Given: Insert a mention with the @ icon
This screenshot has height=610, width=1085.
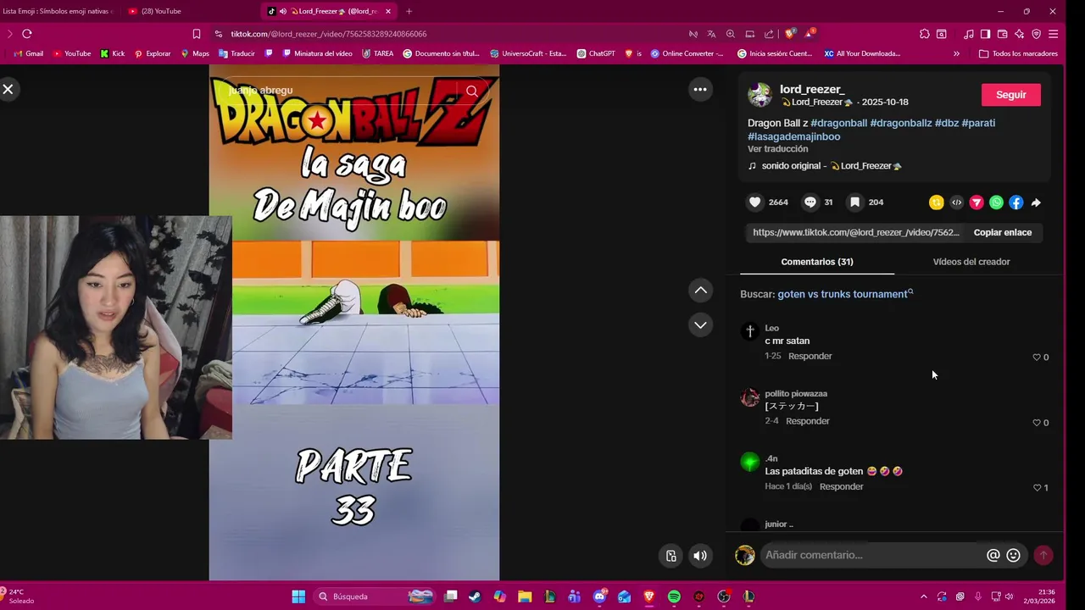Looking at the screenshot, I should click(x=993, y=555).
